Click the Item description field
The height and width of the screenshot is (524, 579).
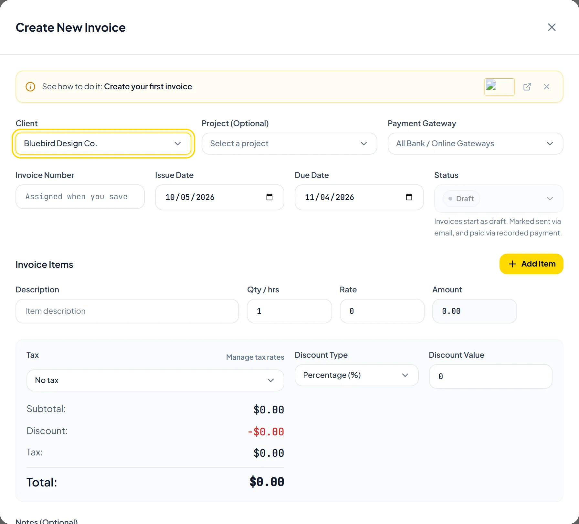pos(127,311)
